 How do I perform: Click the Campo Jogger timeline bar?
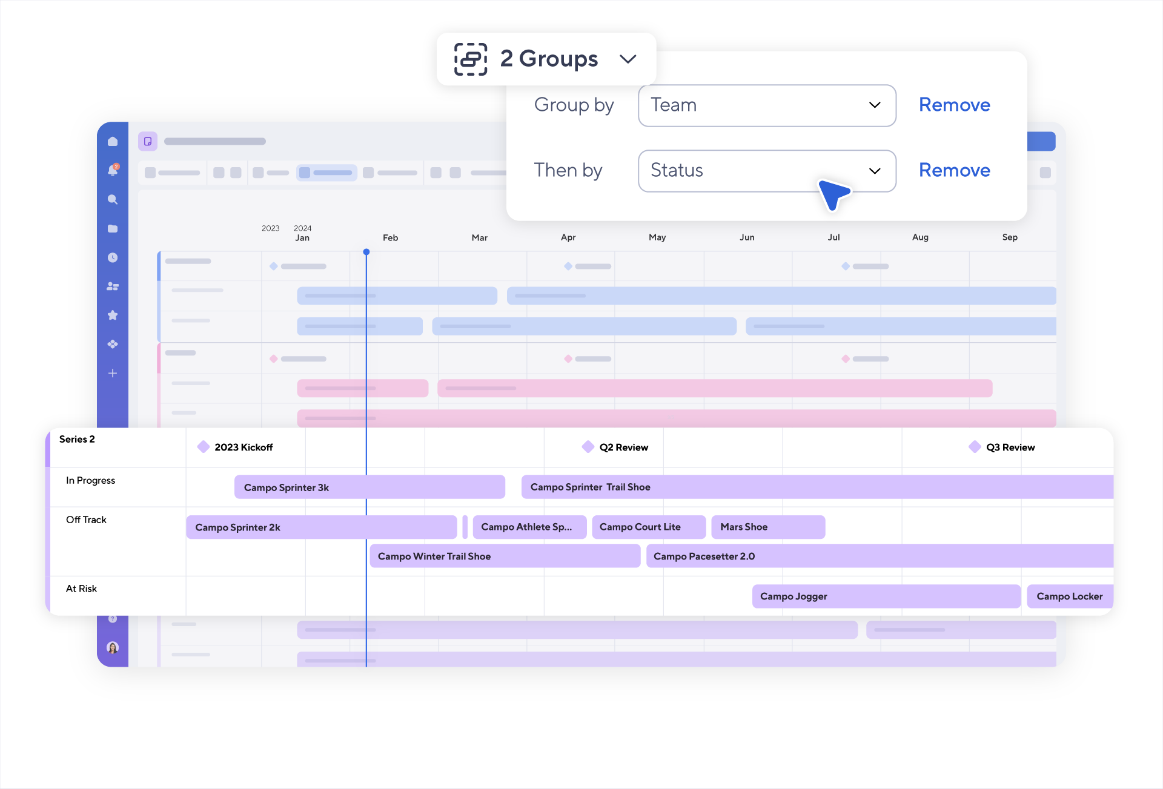click(886, 596)
